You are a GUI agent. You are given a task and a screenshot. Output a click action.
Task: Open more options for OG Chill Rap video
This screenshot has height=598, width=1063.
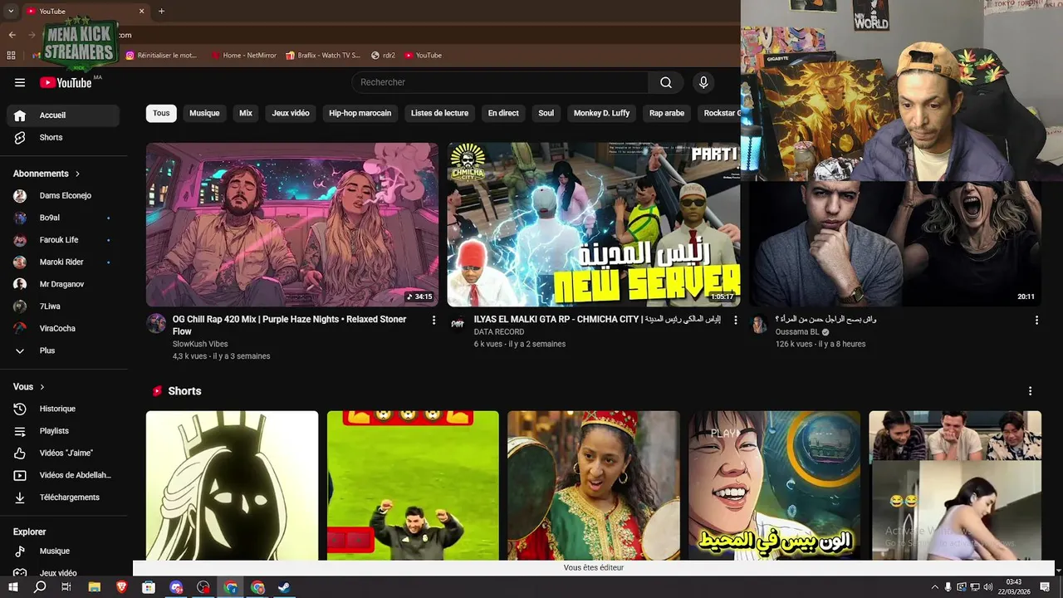[x=434, y=320]
